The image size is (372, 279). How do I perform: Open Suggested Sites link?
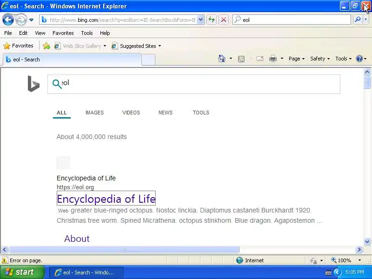click(x=134, y=46)
